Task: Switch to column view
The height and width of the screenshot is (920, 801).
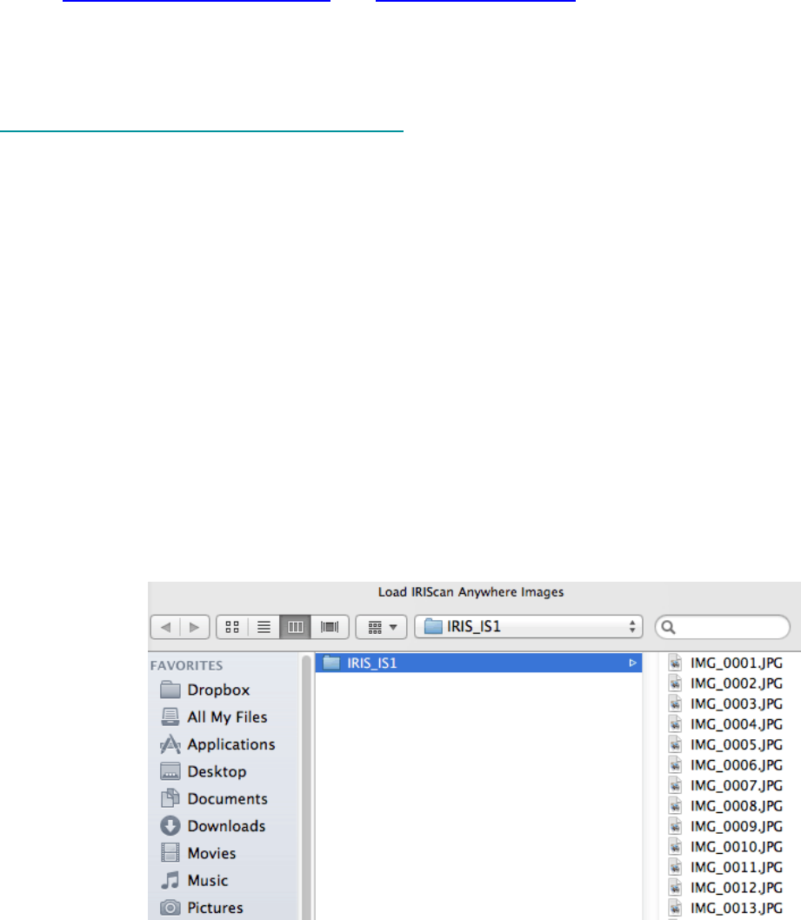Action: pyautogui.click(x=295, y=627)
